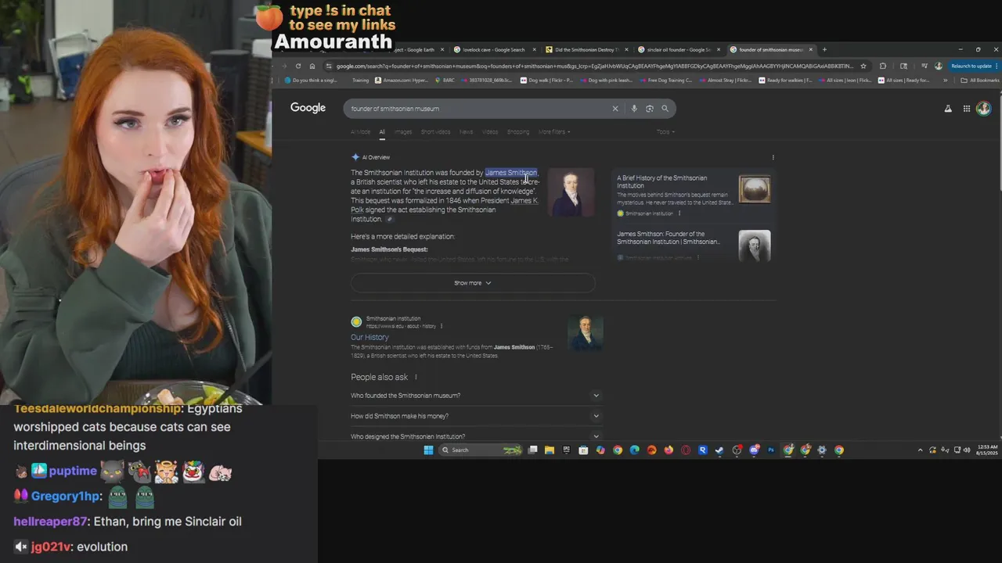Open the volume control in system tray
This screenshot has height=563, width=1002.
(967, 450)
